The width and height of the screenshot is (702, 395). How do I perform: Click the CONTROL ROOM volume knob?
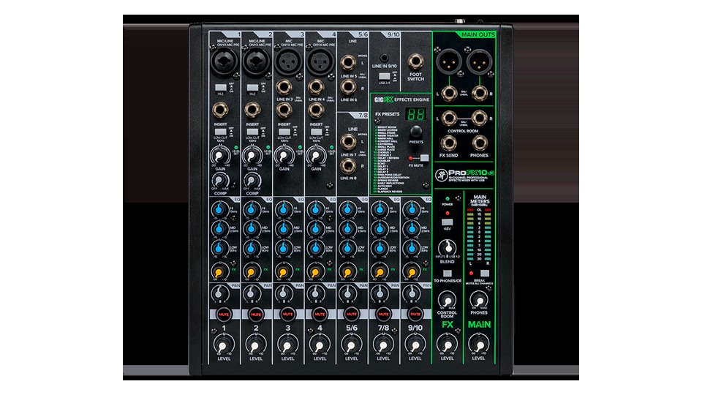point(447,299)
